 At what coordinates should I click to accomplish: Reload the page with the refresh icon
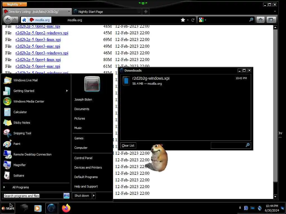(x=193, y=20)
